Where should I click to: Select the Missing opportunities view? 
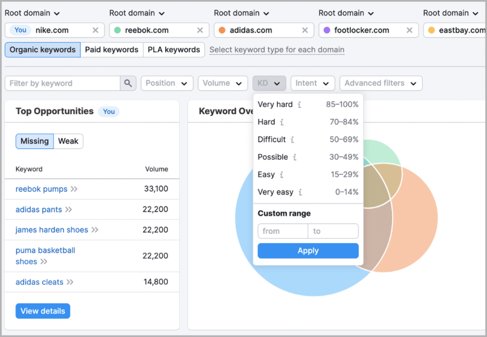click(x=34, y=141)
